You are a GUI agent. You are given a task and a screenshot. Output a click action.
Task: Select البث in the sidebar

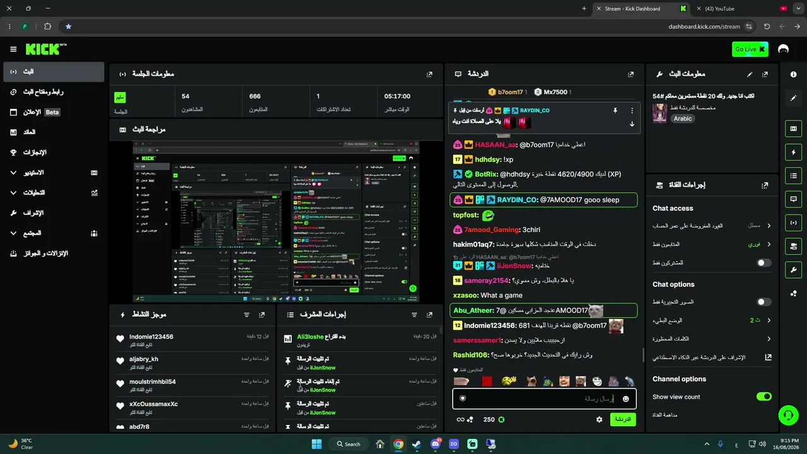click(53, 72)
